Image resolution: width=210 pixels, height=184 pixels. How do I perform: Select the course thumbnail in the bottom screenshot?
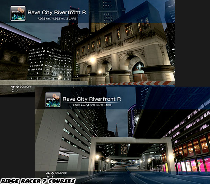(53, 100)
